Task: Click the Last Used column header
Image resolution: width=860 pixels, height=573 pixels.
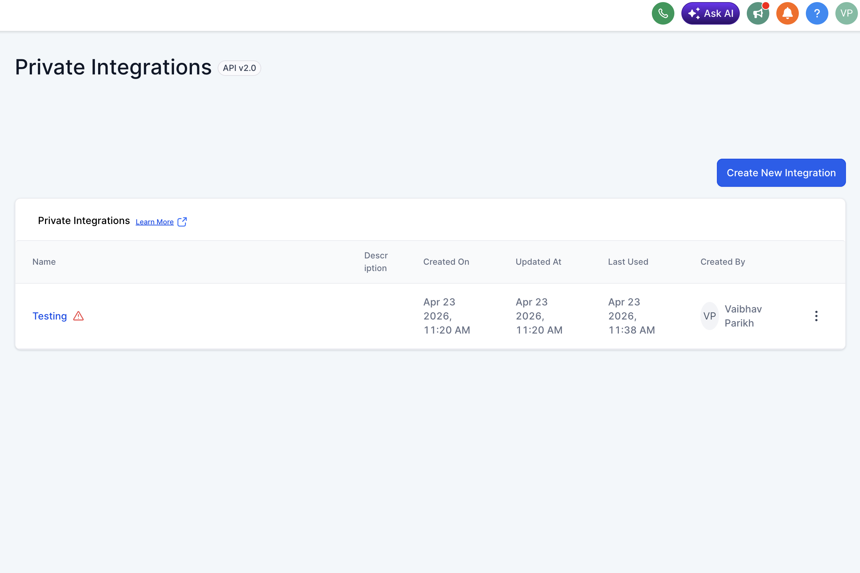Action: (628, 262)
